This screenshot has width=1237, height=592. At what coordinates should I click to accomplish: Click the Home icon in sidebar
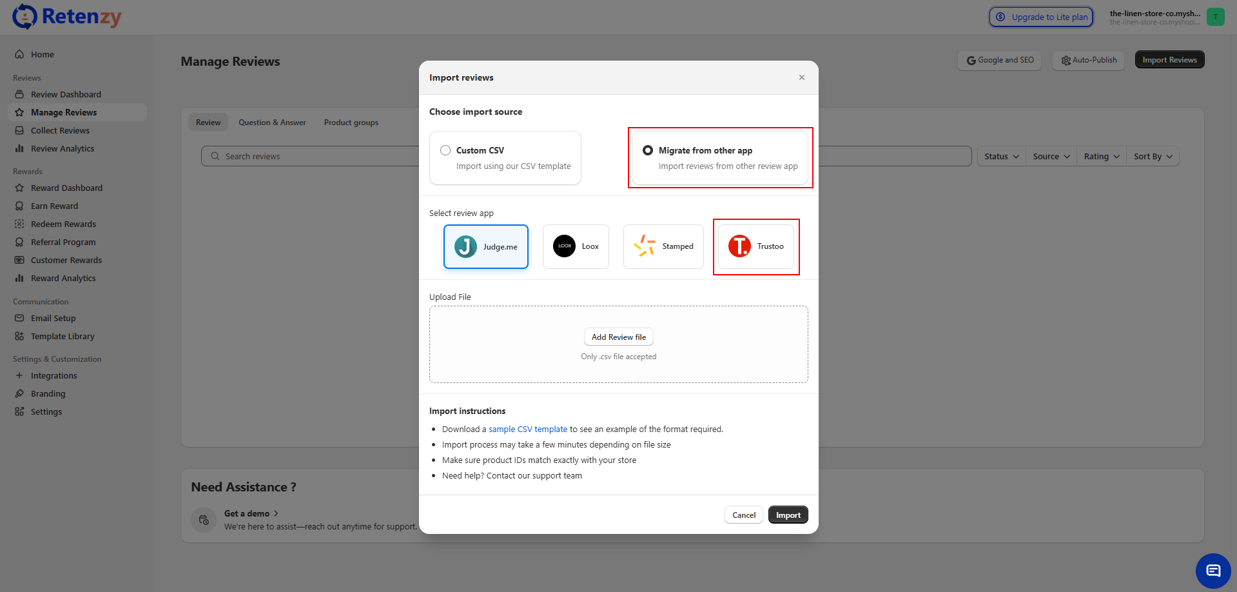pos(19,54)
